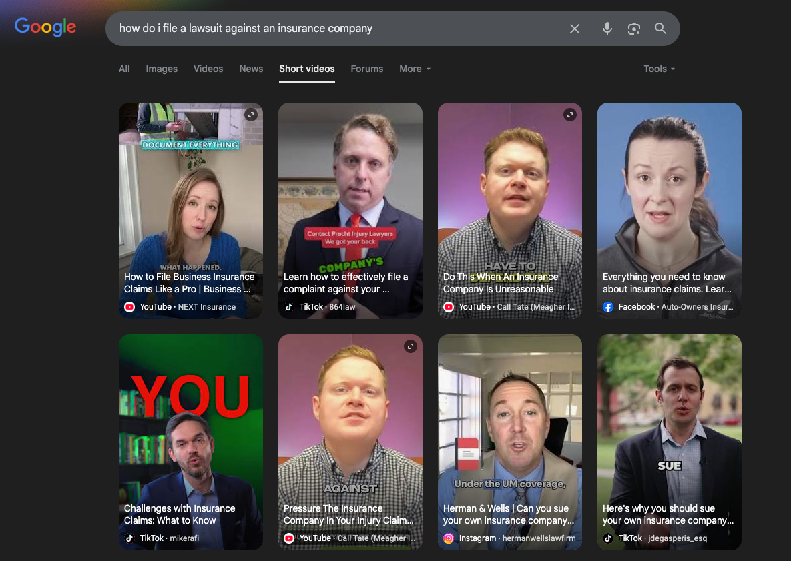Click 'Everything you need to know about insurance claims' title
The image size is (791, 561).
click(x=667, y=283)
